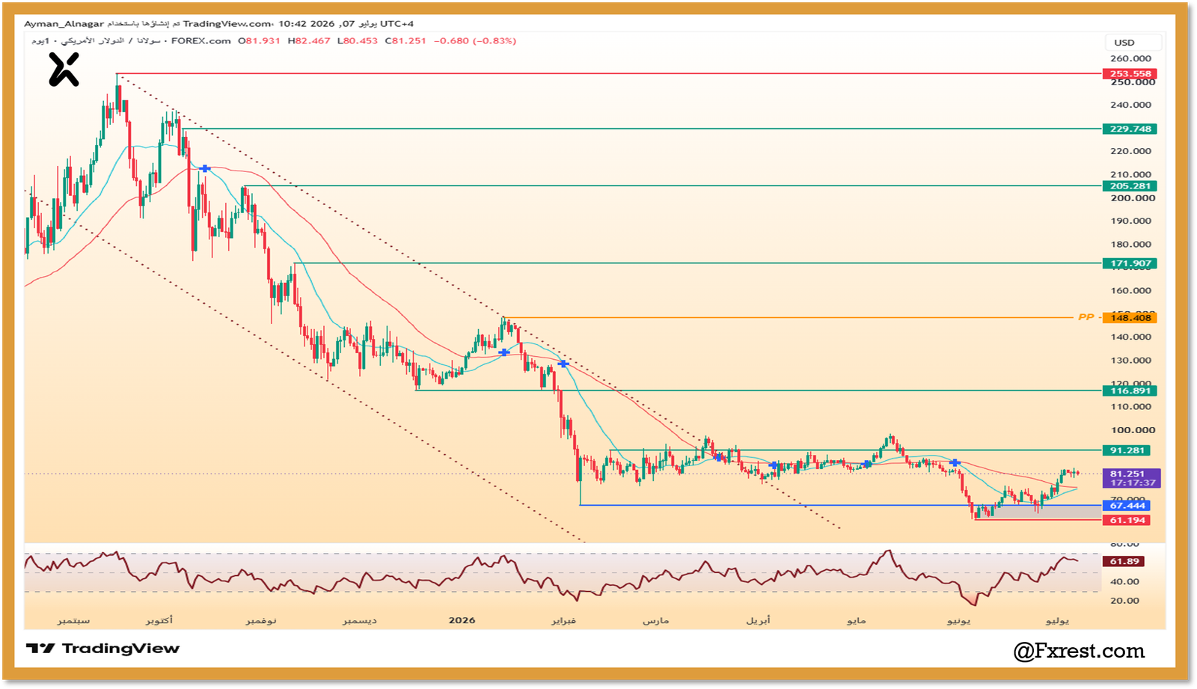1197x689 pixels.
Task: Click the red 61.194 low label
Action: pyautogui.click(x=1127, y=520)
